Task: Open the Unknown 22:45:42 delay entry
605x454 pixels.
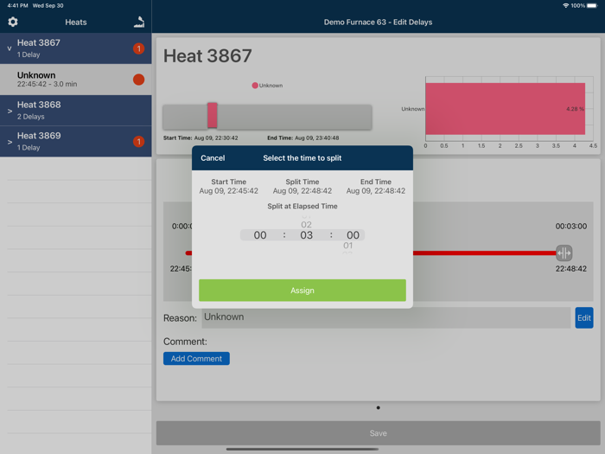Action: [x=76, y=80]
